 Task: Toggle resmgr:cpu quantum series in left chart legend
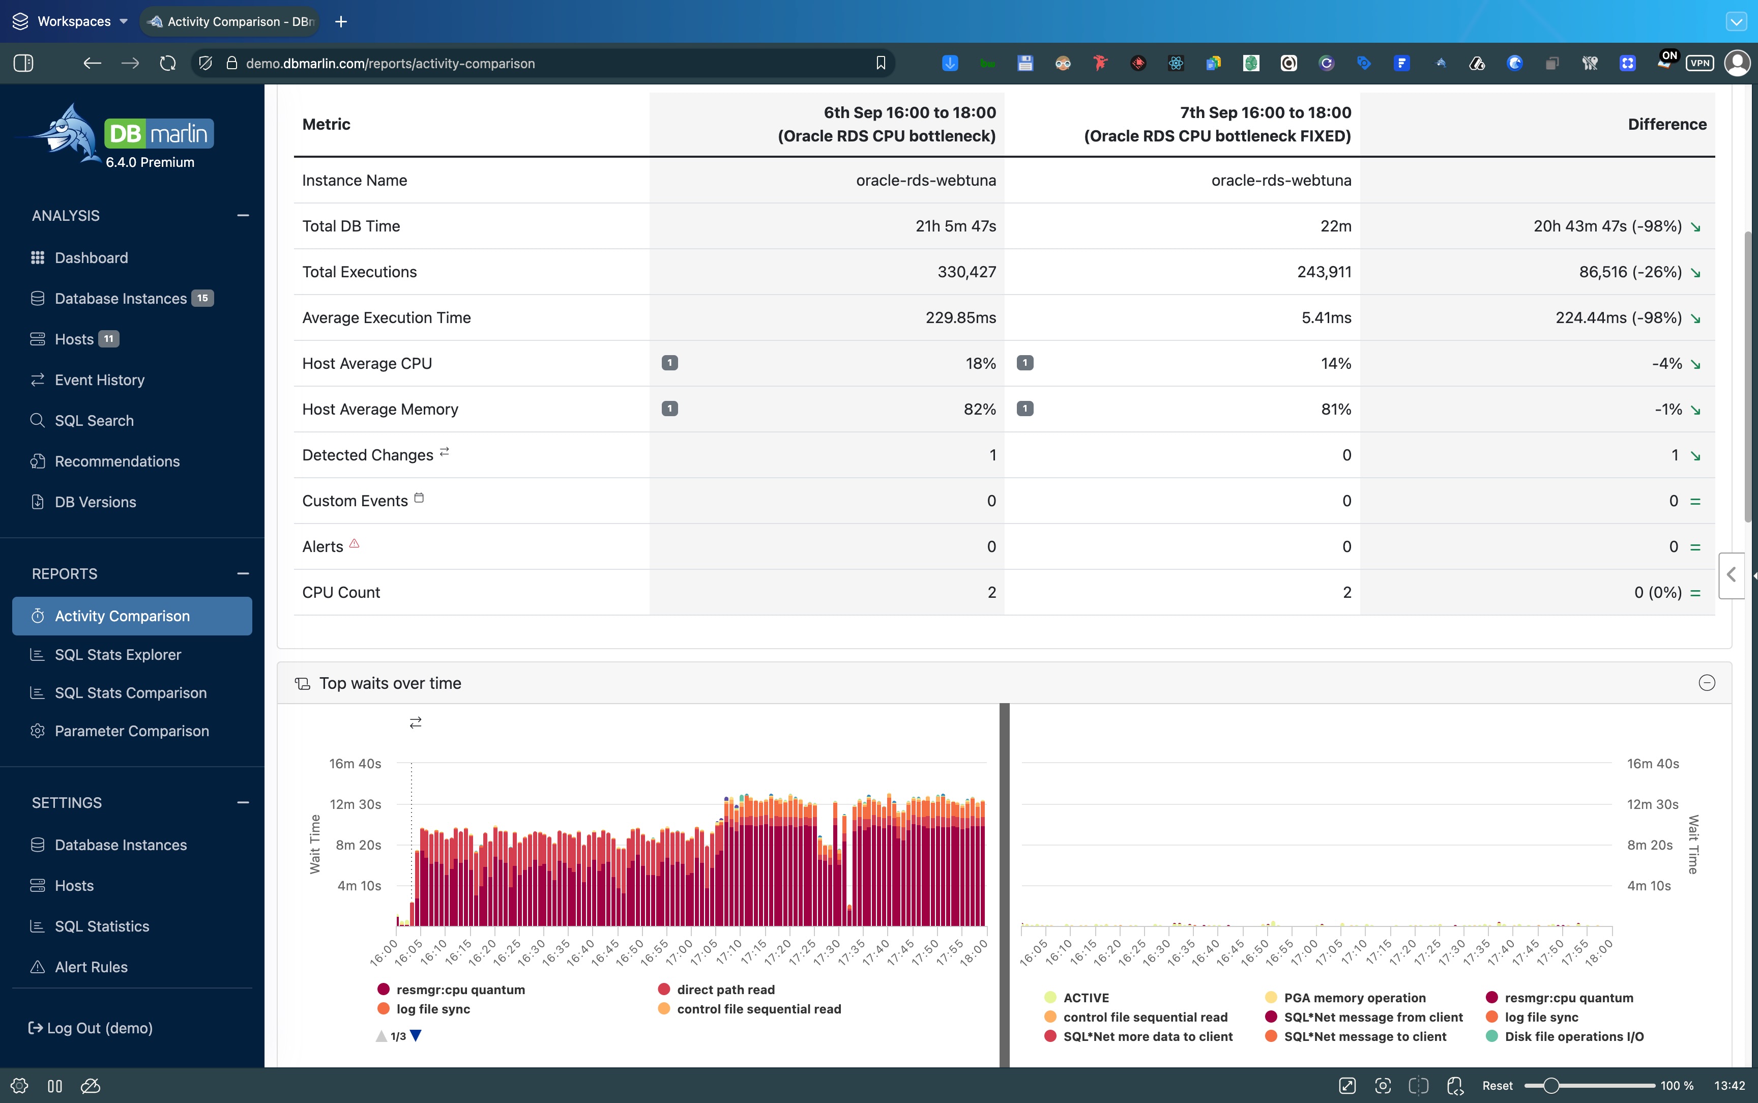451,990
